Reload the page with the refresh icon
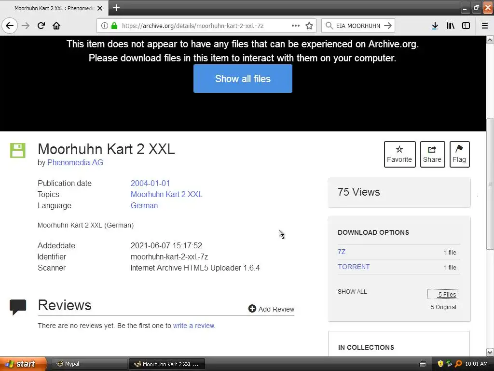494x371 pixels. click(x=41, y=26)
